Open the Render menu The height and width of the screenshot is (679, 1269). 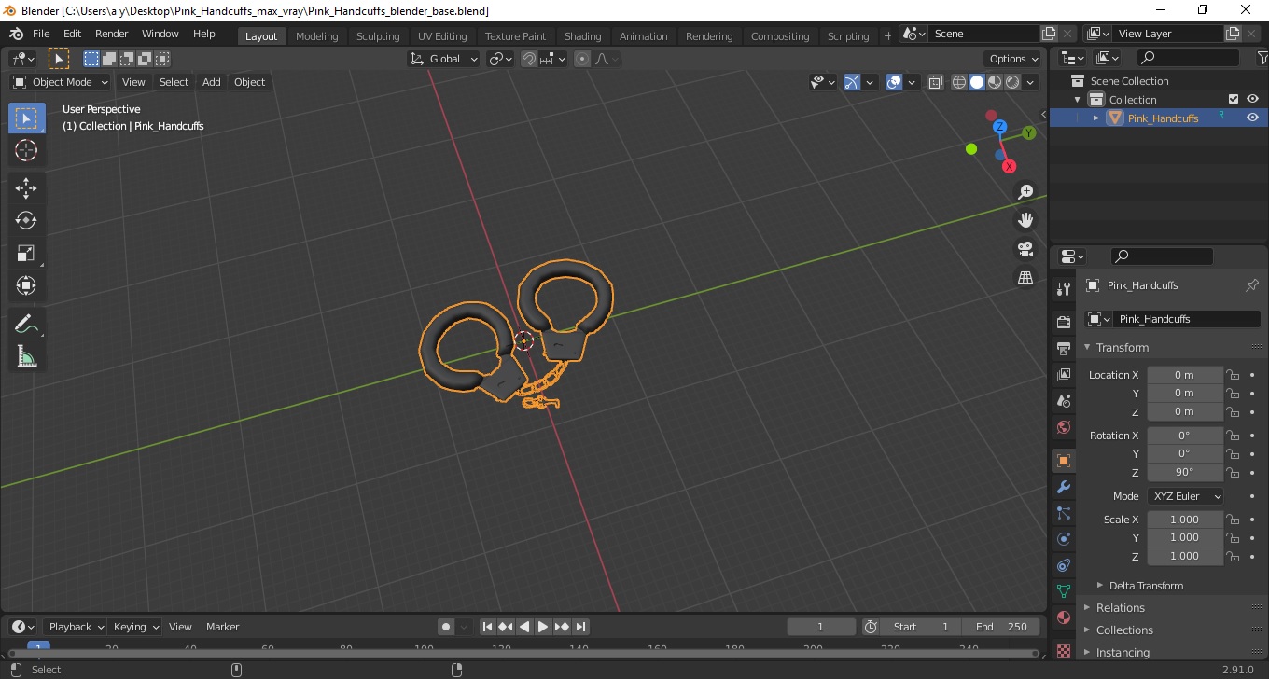(111, 34)
